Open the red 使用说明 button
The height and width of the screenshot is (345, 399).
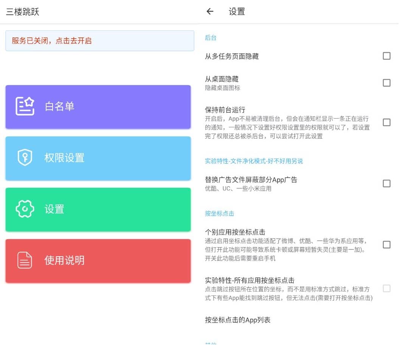tap(98, 261)
